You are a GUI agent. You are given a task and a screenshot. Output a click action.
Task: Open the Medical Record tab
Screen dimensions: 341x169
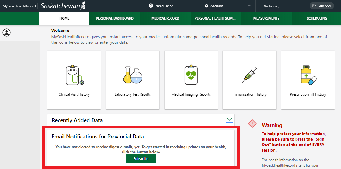coord(165,18)
